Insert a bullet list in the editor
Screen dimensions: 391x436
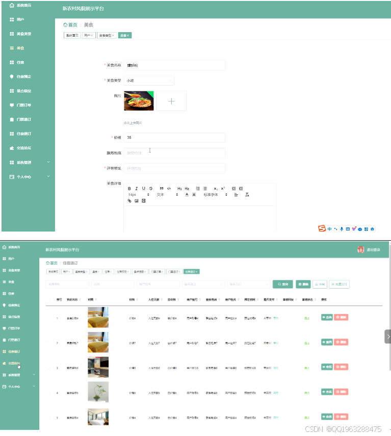(x=205, y=189)
